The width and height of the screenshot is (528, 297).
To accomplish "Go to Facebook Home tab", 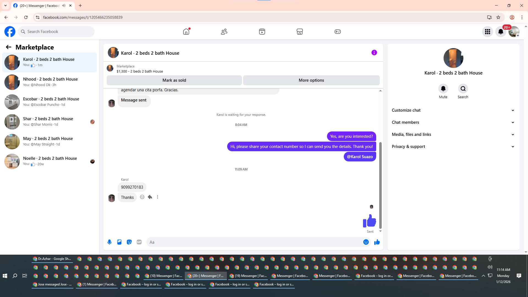I will point(186,32).
